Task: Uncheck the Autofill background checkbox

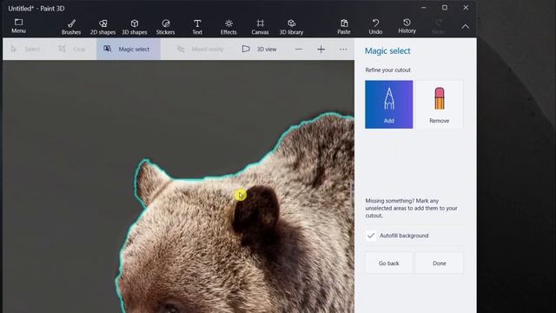Action: tap(371, 236)
